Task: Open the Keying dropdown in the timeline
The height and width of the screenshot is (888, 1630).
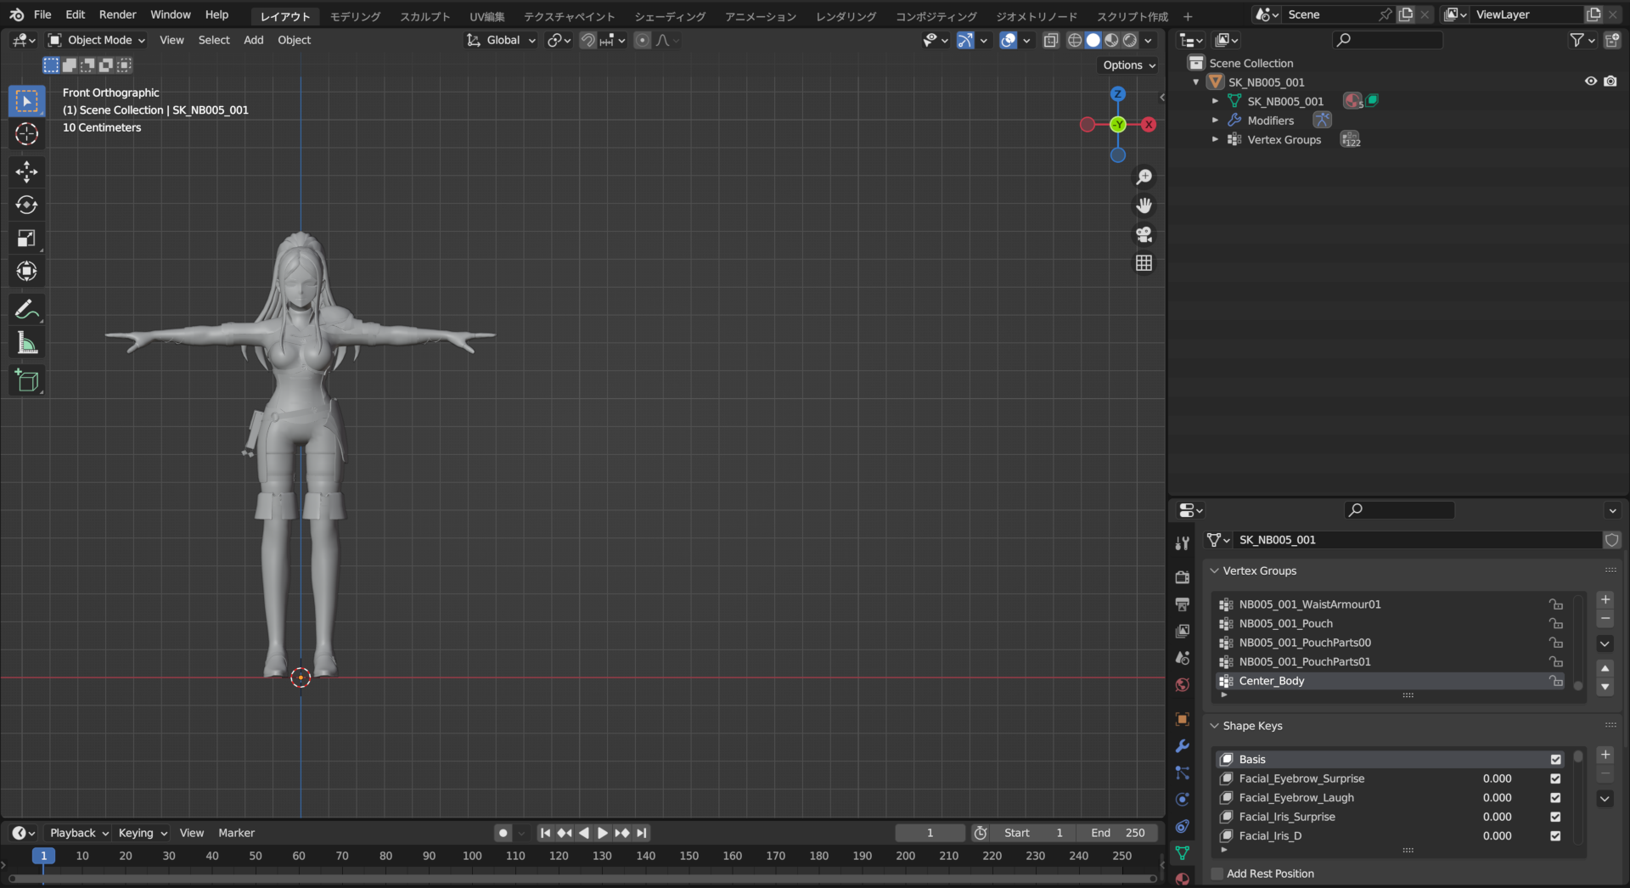Action: pyautogui.click(x=143, y=833)
